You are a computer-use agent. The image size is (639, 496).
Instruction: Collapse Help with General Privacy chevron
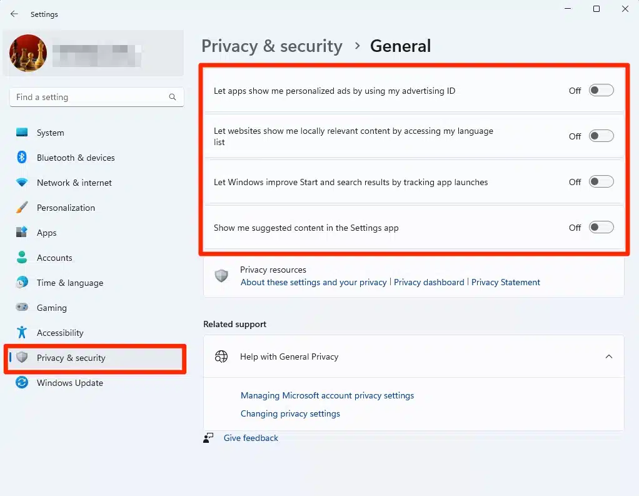(609, 357)
